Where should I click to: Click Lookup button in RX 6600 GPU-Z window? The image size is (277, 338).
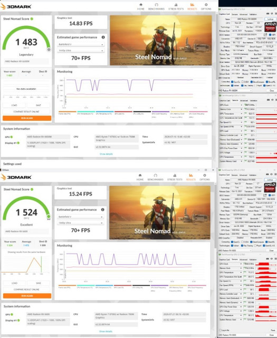pyautogui.click(x=270, y=180)
